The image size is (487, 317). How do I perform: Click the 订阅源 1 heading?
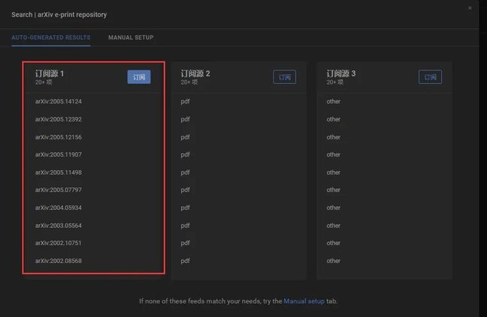49,73
